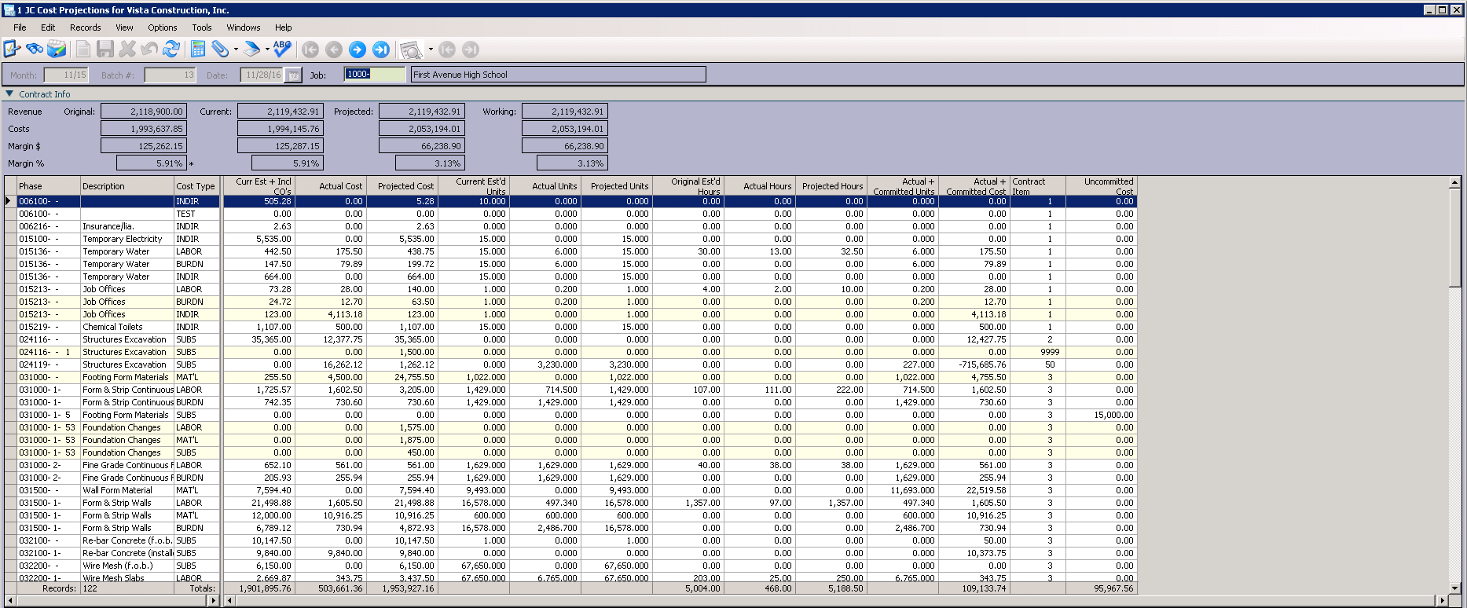The image size is (1467, 608).
Task: Select Projected Cost 24,755.50 cell
Action: pyautogui.click(x=402, y=377)
